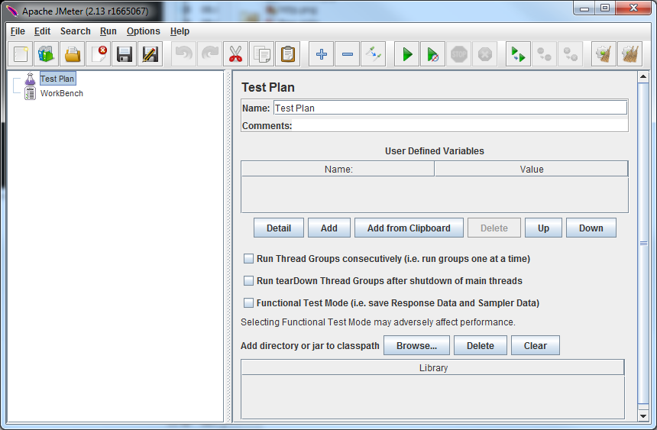Viewport: 657px width, 430px height.
Task: Click the Close test plan icon
Action: click(99, 54)
